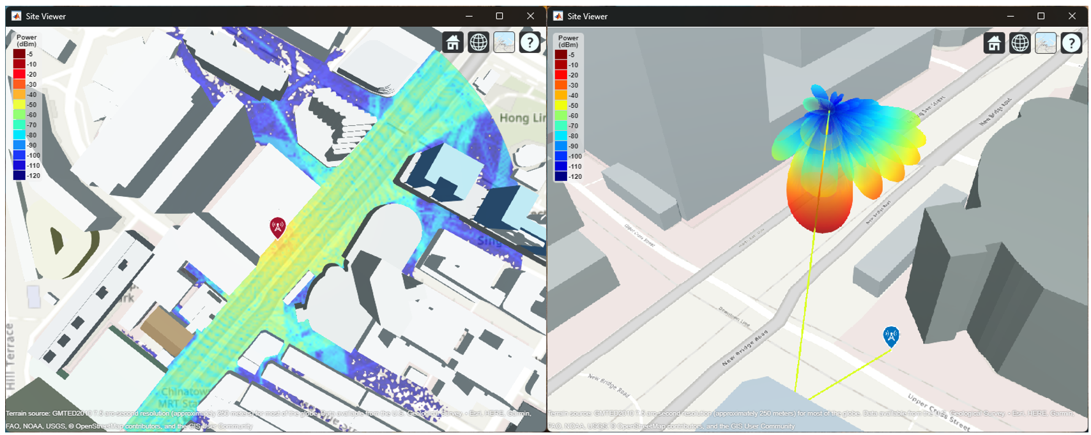
Task: Select the blue receiver site marker
Action: pos(891,336)
